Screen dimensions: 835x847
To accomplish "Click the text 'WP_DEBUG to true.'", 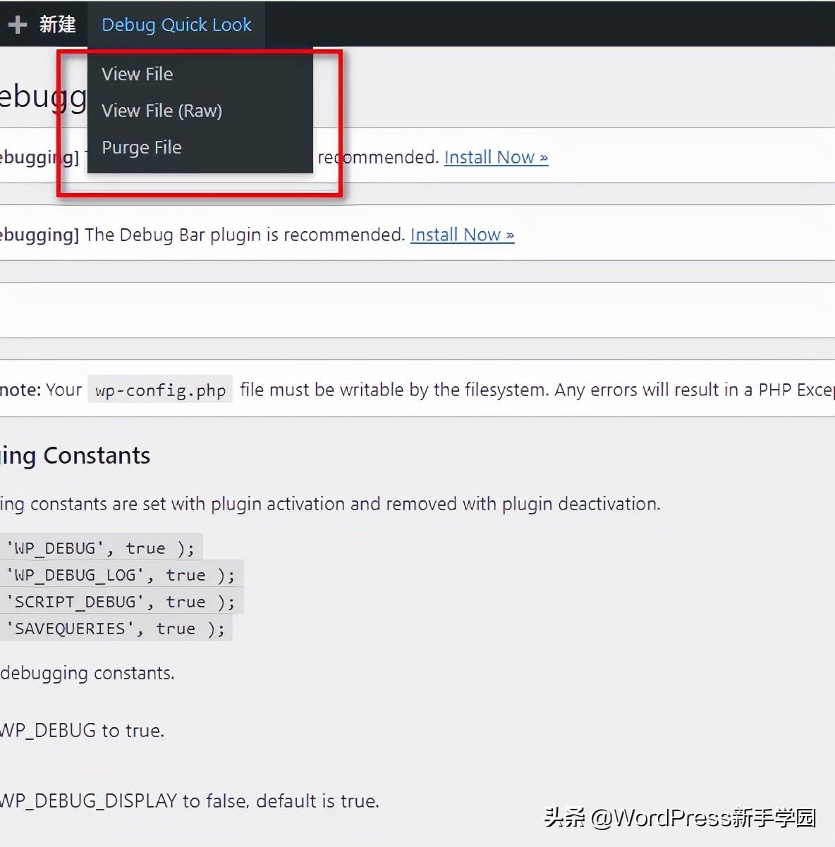I will tap(82, 730).
